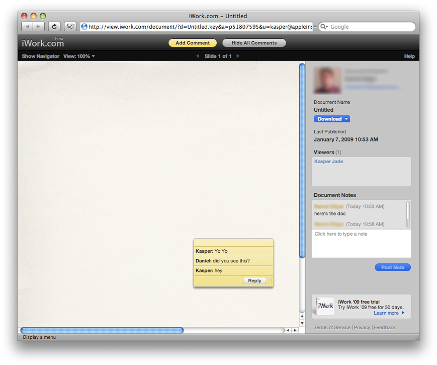The height and width of the screenshot is (365, 437).
Task: Go to previous slide arrow
Action: (x=198, y=56)
